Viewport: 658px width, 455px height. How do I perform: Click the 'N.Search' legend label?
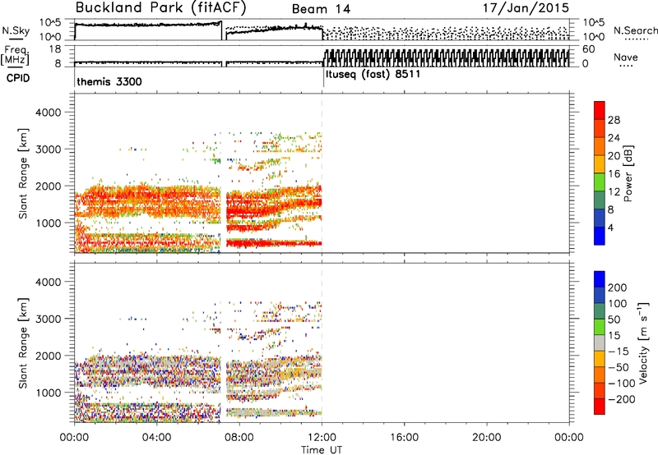(635, 30)
